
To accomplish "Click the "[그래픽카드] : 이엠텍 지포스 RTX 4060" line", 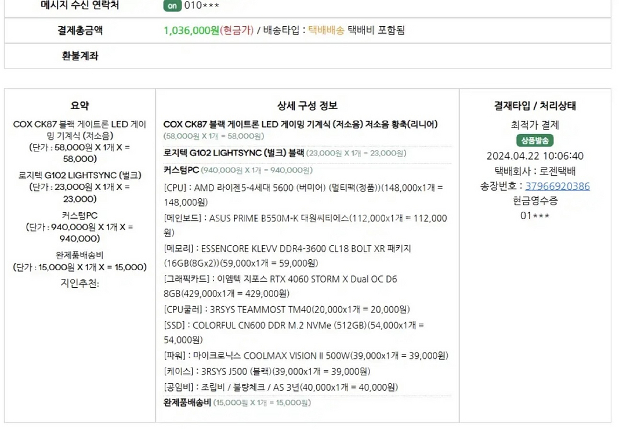I will tap(280, 286).
